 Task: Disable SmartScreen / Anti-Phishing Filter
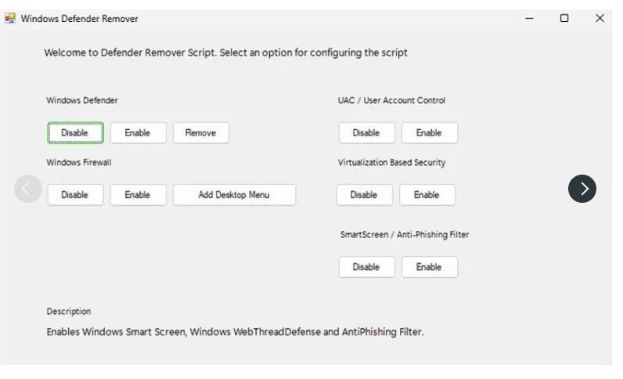[367, 267]
